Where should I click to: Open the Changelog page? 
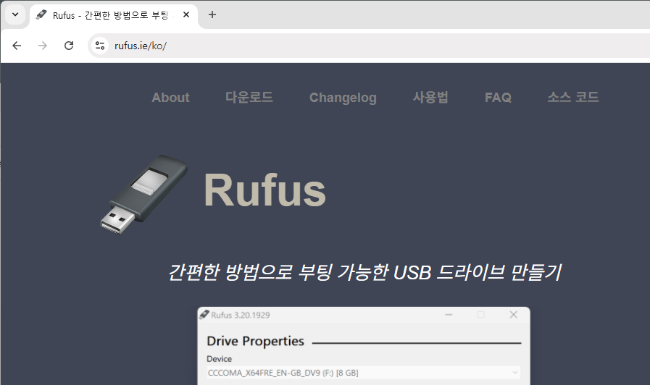click(x=343, y=98)
